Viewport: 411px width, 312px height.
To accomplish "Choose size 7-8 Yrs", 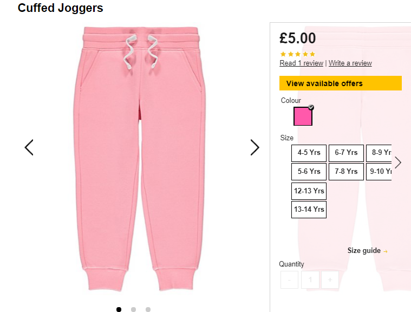I will tap(346, 172).
